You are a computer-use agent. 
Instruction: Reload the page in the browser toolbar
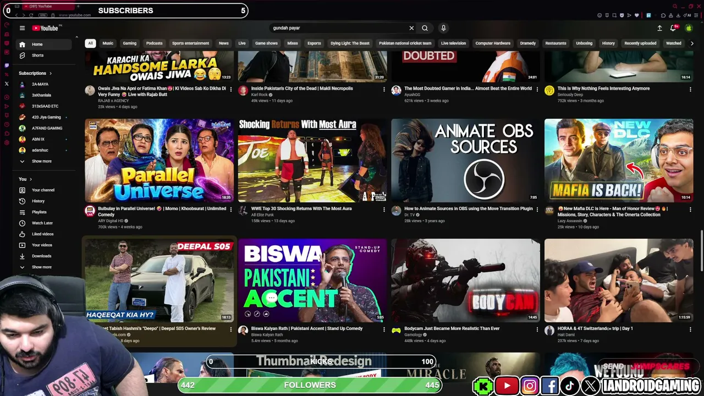[x=31, y=15]
